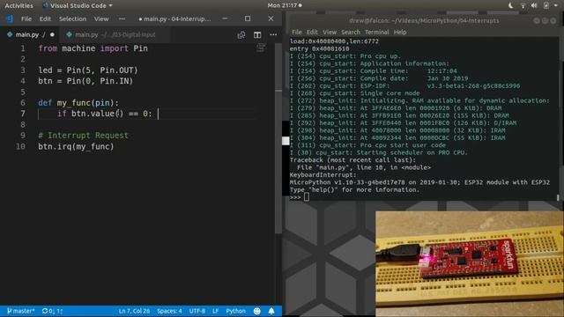Image resolution: width=564 pixels, height=317 pixels.
Task: Open the feedback smiley icon
Action: pos(256,311)
